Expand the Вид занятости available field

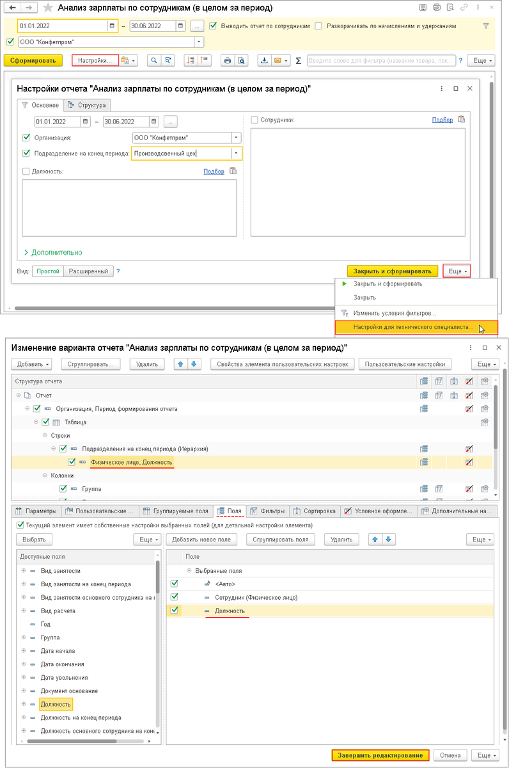[x=24, y=571]
